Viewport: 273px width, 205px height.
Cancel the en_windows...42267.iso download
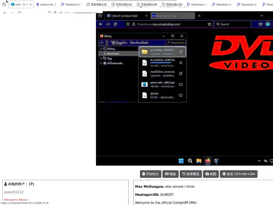(x=181, y=63)
